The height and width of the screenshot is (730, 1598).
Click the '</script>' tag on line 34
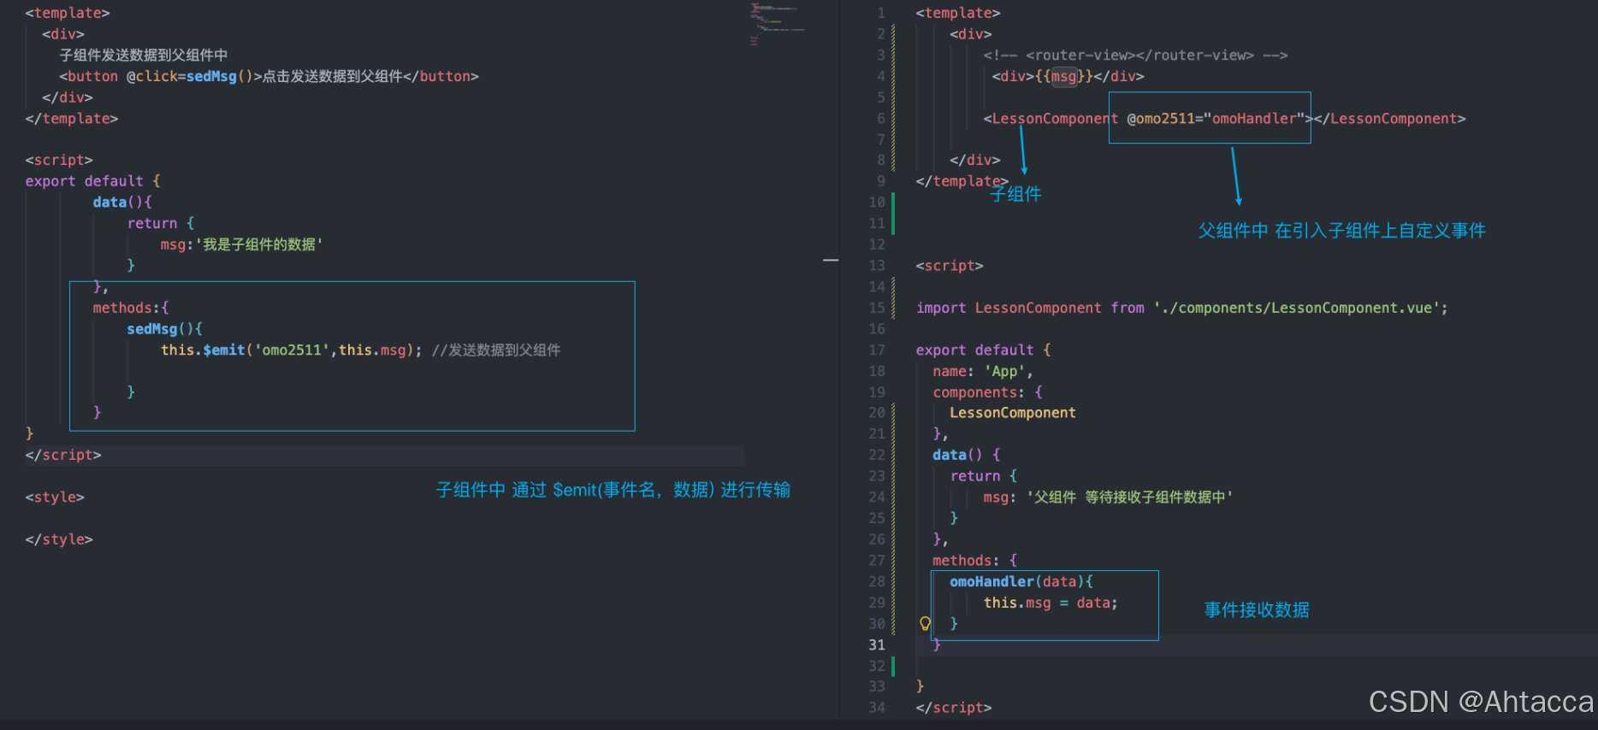click(x=954, y=708)
